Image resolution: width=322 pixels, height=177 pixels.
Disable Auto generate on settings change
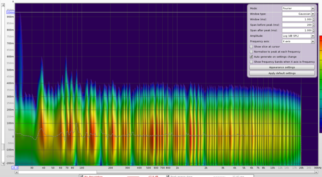[x=252, y=57]
